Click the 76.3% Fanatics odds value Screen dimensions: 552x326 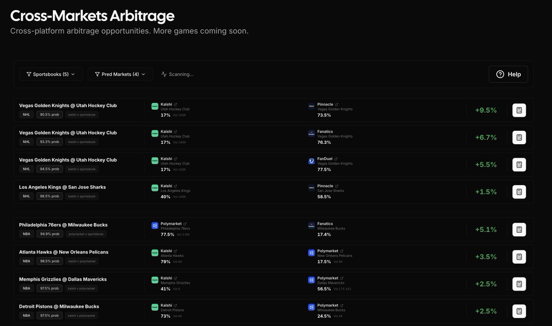pos(324,142)
